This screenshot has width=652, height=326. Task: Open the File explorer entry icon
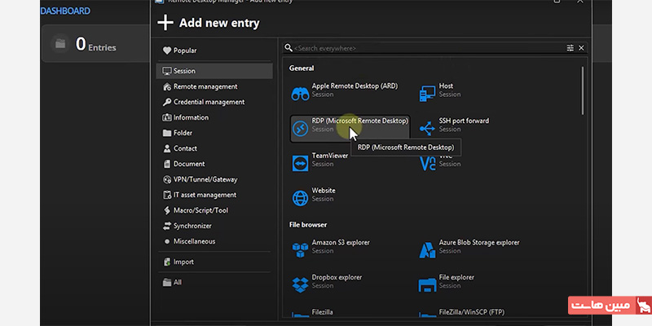coord(427,284)
